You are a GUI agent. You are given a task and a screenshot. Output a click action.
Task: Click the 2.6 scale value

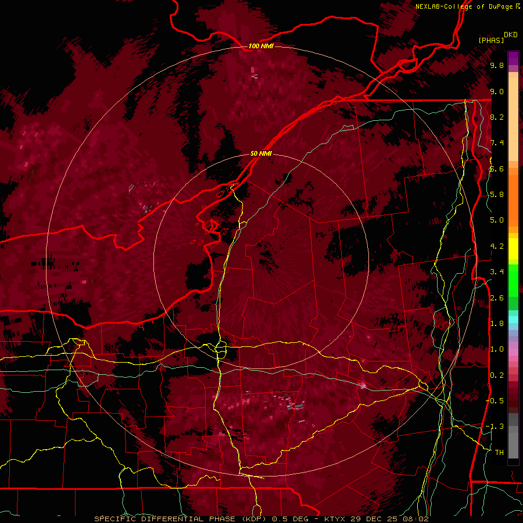pos(497,298)
